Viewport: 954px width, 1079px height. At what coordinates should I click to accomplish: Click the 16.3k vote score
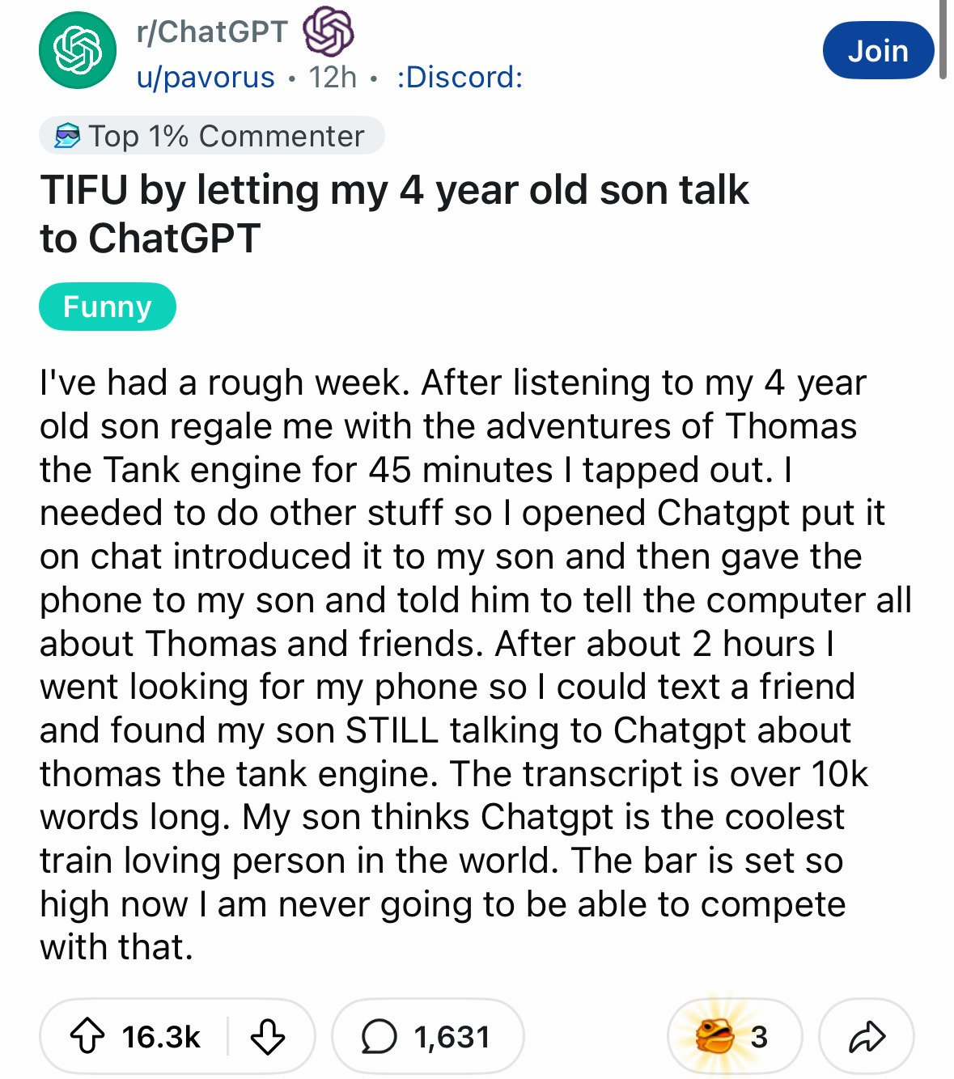coord(161,1036)
